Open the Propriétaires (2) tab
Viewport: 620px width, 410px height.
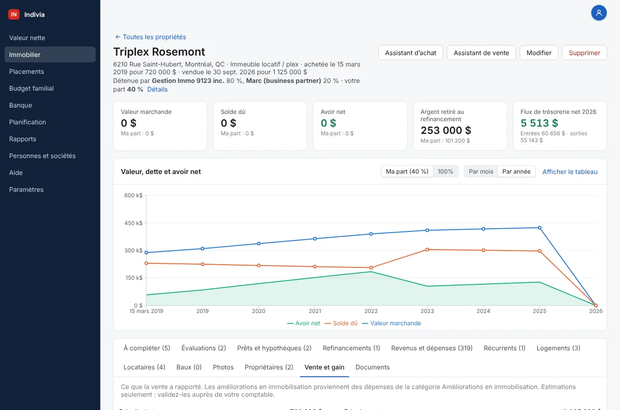click(x=269, y=367)
